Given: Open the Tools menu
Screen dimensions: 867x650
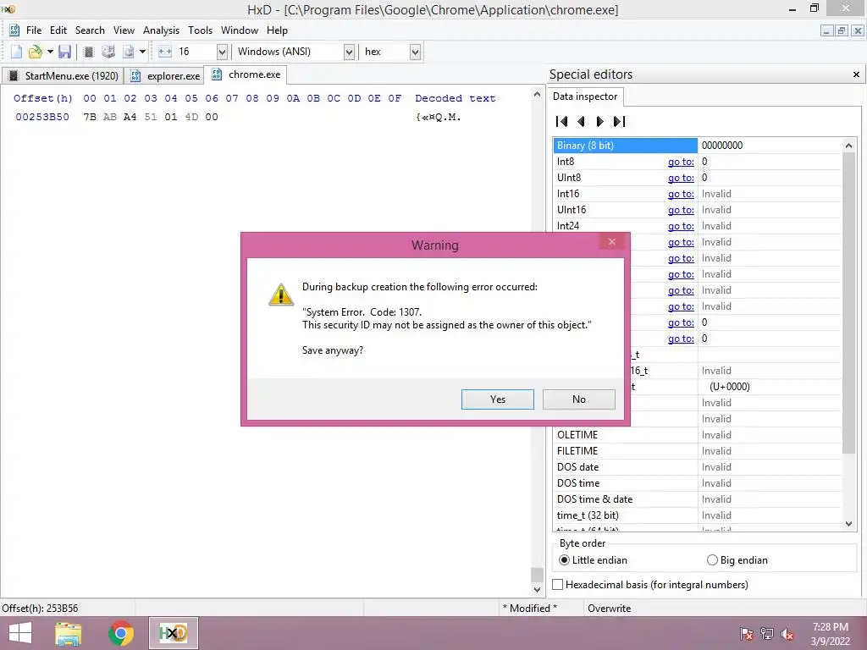Looking at the screenshot, I should 200,30.
